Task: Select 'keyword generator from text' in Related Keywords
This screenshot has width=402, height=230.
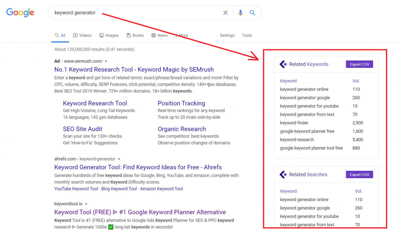Action: click(307, 115)
